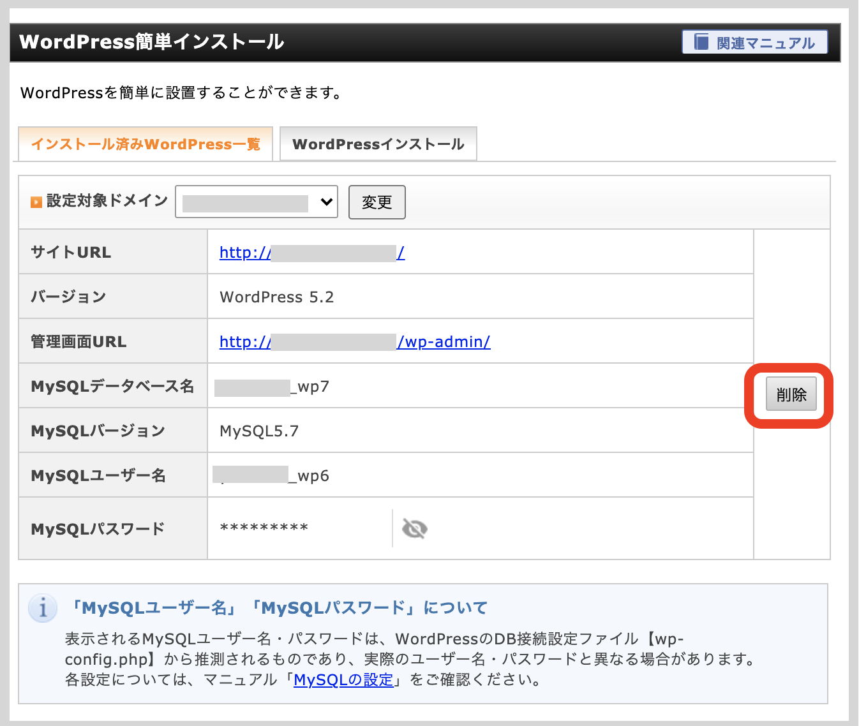Click the book icon in 関連マニュアル button
The width and height of the screenshot is (859, 726).
[702, 42]
